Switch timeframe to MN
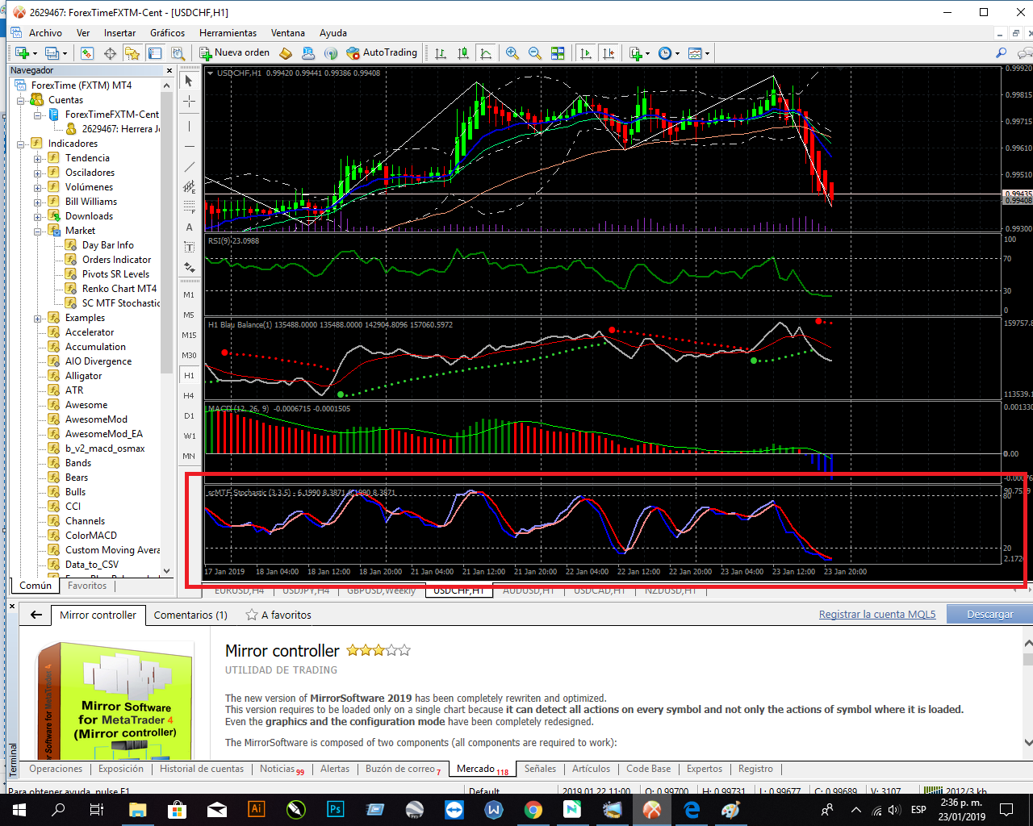Screen dimensions: 1033x826 click(189, 456)
